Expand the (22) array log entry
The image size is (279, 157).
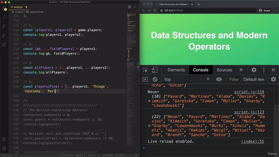click(150, 126)
